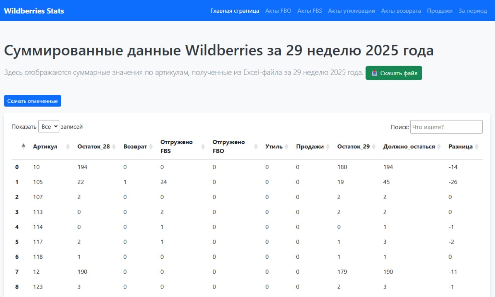The width and height of the screenshot is (495, 297).
Task: Sort the table by Остаток_28 column
Action: pos(93,146)
